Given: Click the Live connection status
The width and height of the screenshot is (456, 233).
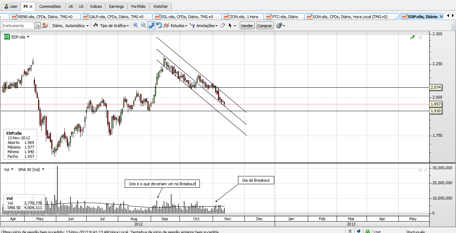Looking at the screenshot, I should [377, 232].
